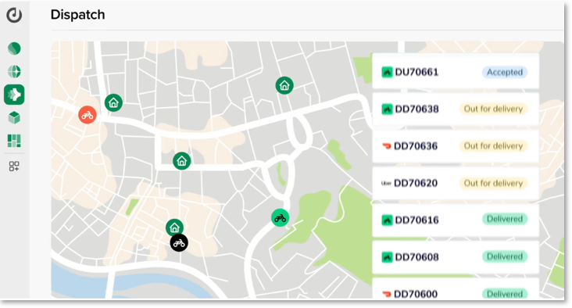Click the orange scooter marker on map
This screenshot has height=308, width=572.
pyautogui.click(x=88, y=115)
